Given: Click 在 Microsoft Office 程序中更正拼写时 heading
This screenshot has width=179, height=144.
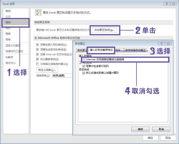Looking at the screenshot, I should [x=57, y=38].
